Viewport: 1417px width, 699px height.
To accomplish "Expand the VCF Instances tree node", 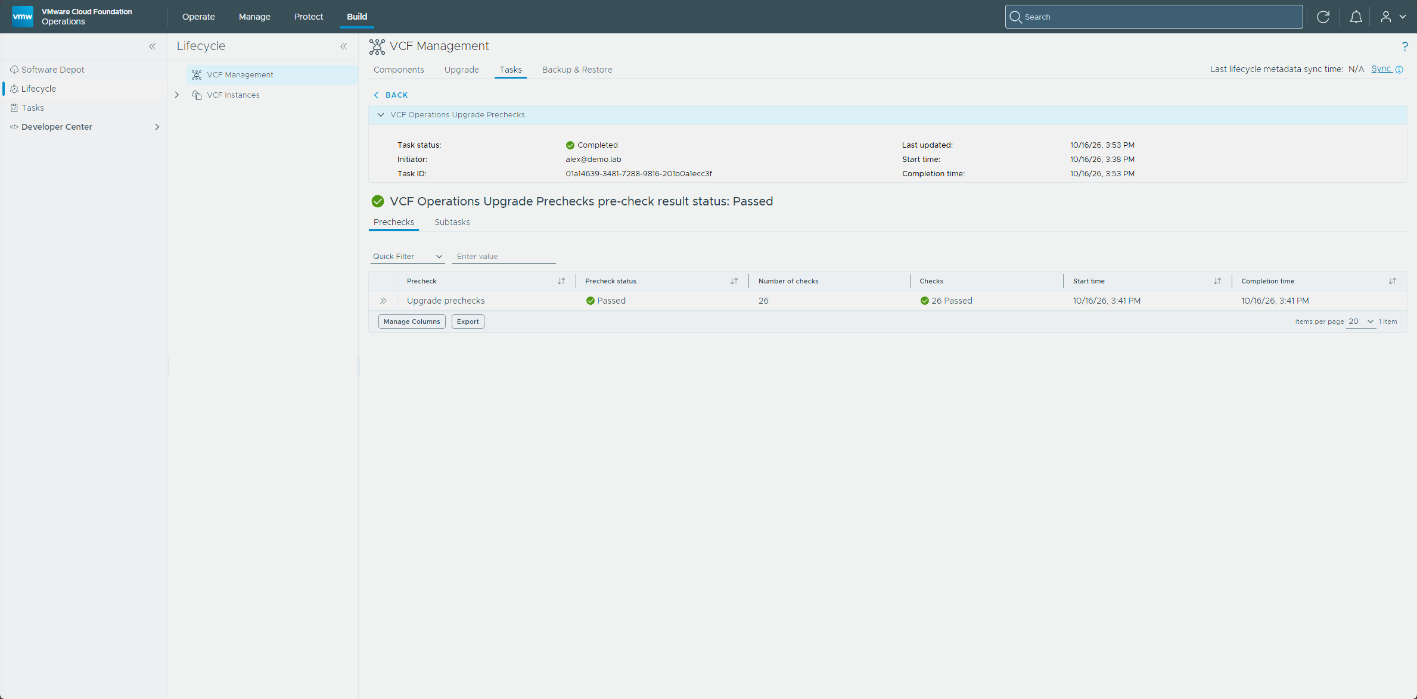I will pyautogui.click(x=177, y=95).
